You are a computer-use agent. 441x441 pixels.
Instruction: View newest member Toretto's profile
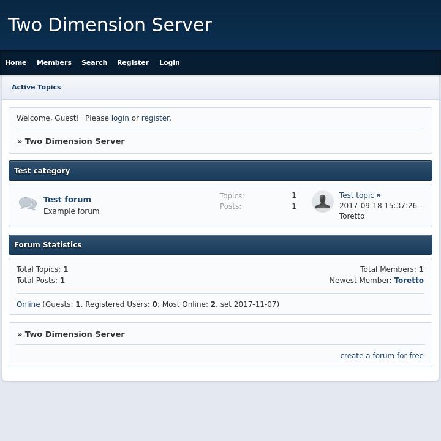tap(409, 281)
